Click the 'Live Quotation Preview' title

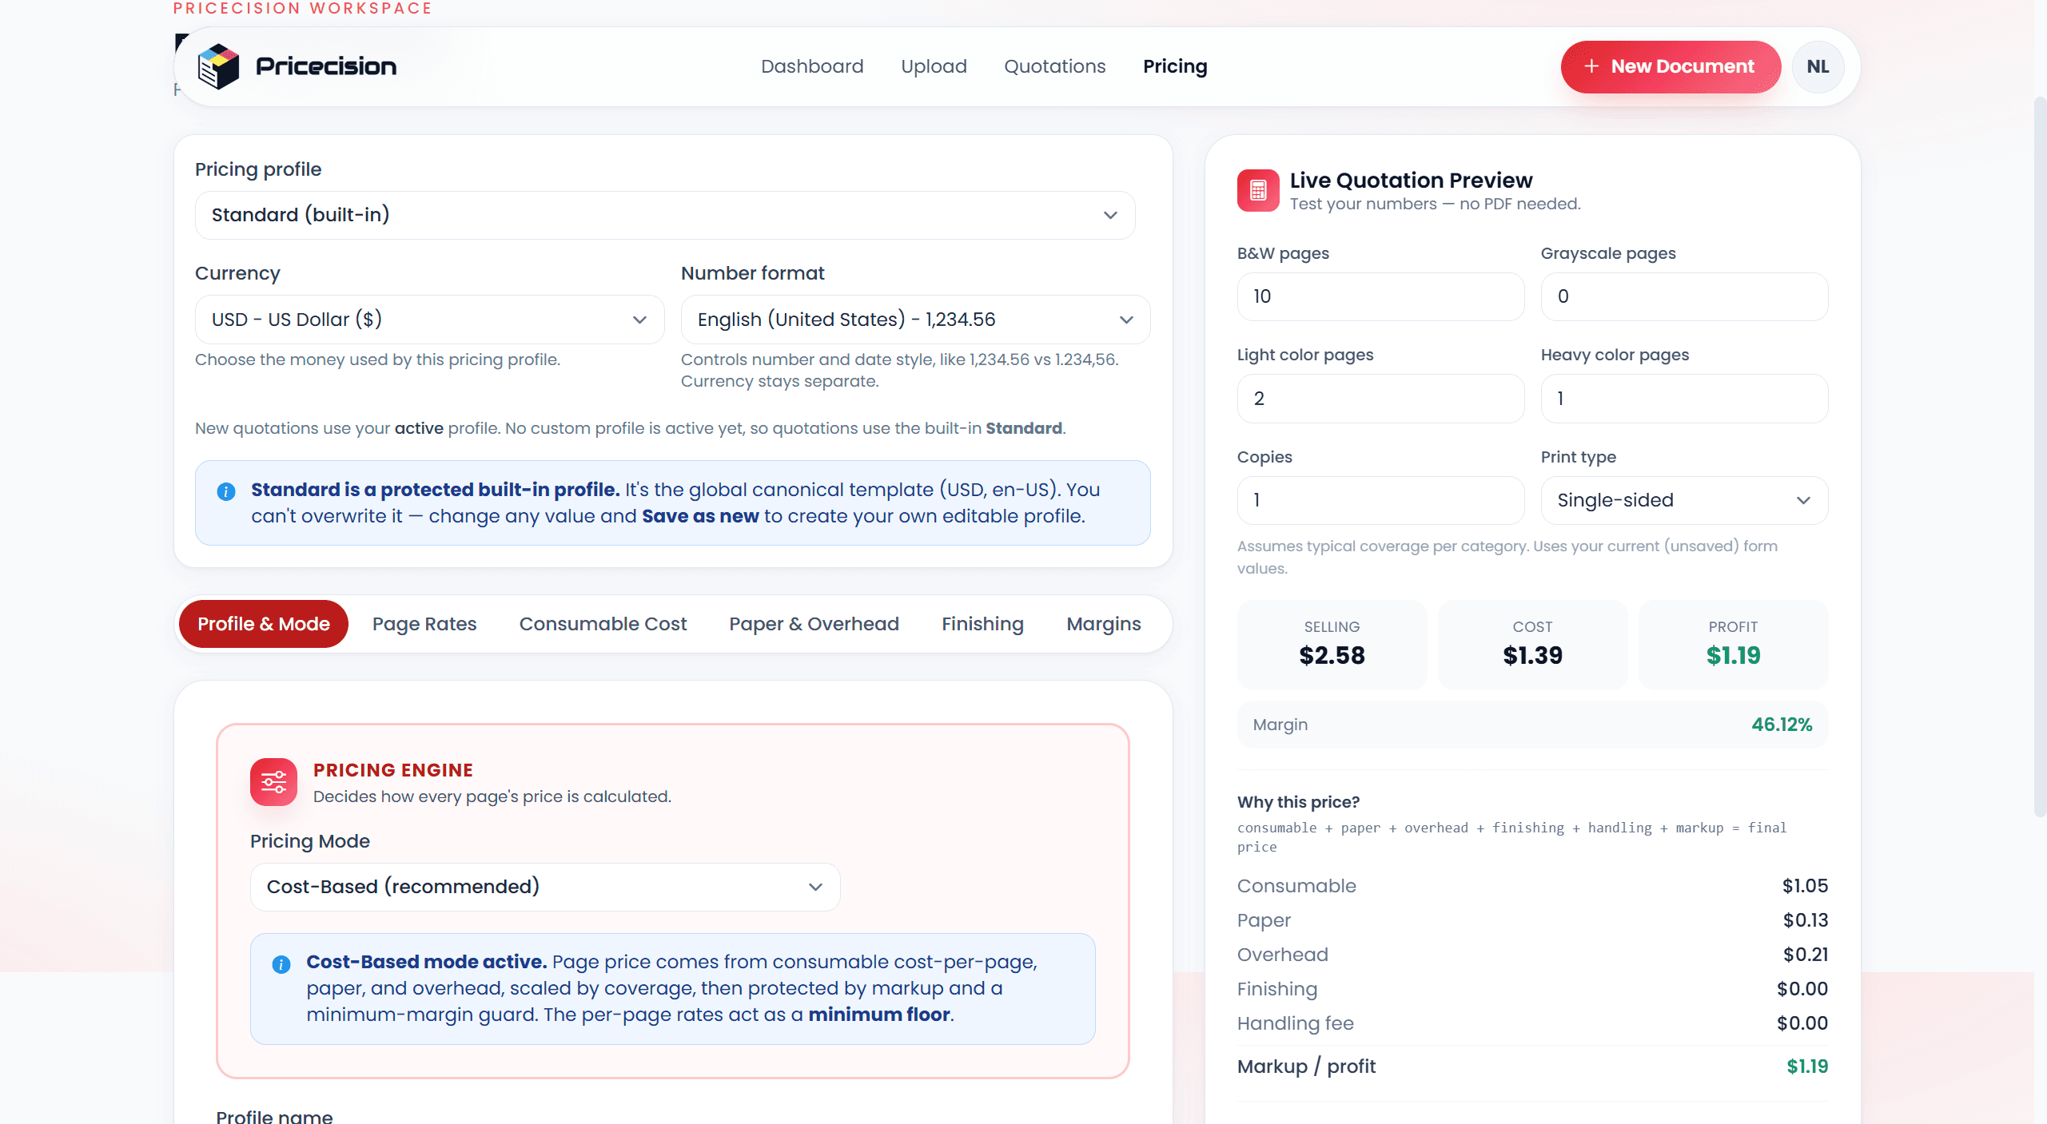1411,180
